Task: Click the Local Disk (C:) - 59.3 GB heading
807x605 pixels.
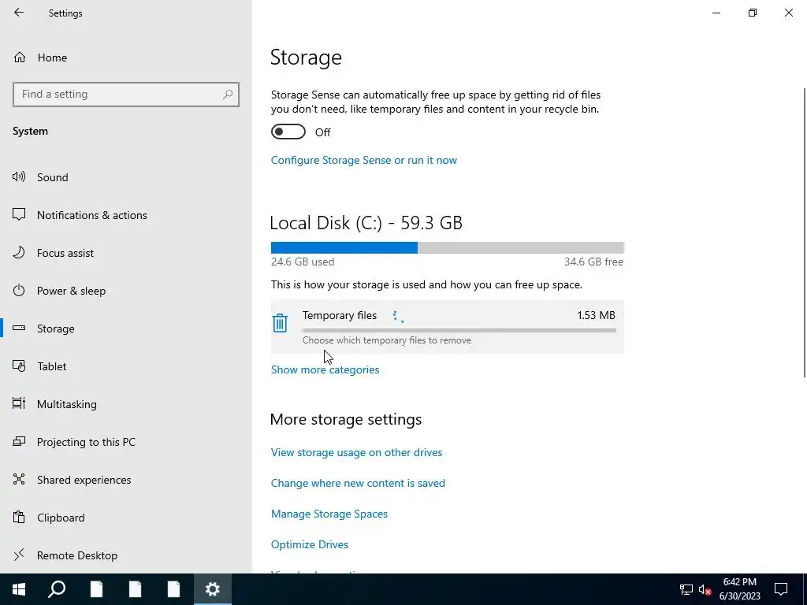Action: (x=366, y=223)
